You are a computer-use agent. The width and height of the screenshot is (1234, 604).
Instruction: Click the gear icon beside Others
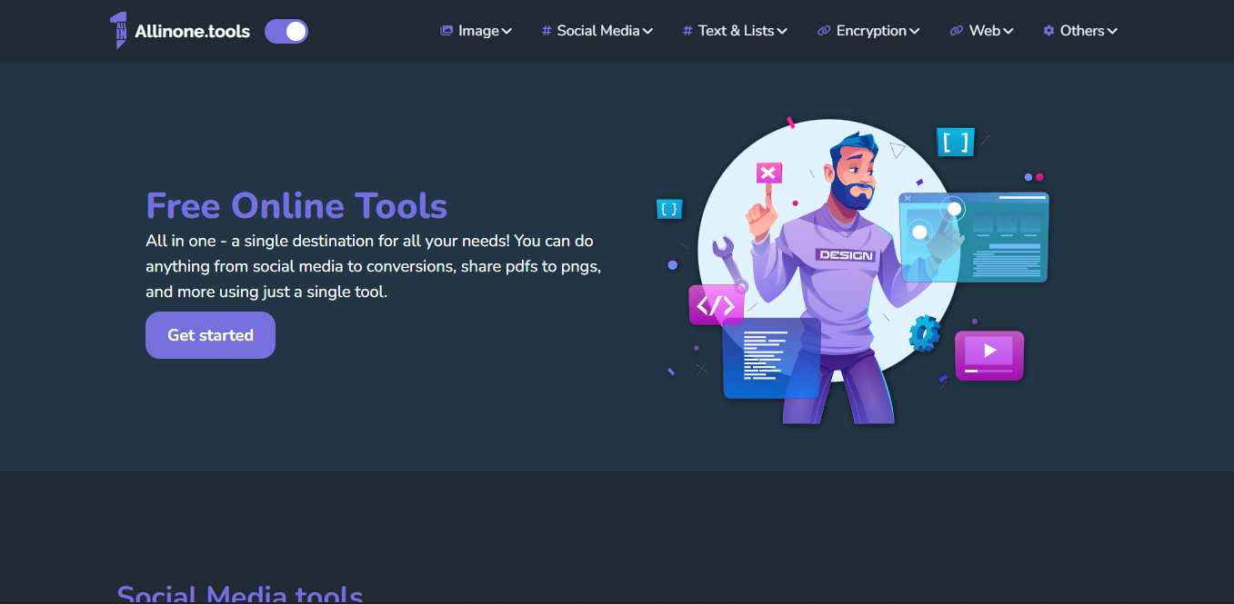[1048, 31]
